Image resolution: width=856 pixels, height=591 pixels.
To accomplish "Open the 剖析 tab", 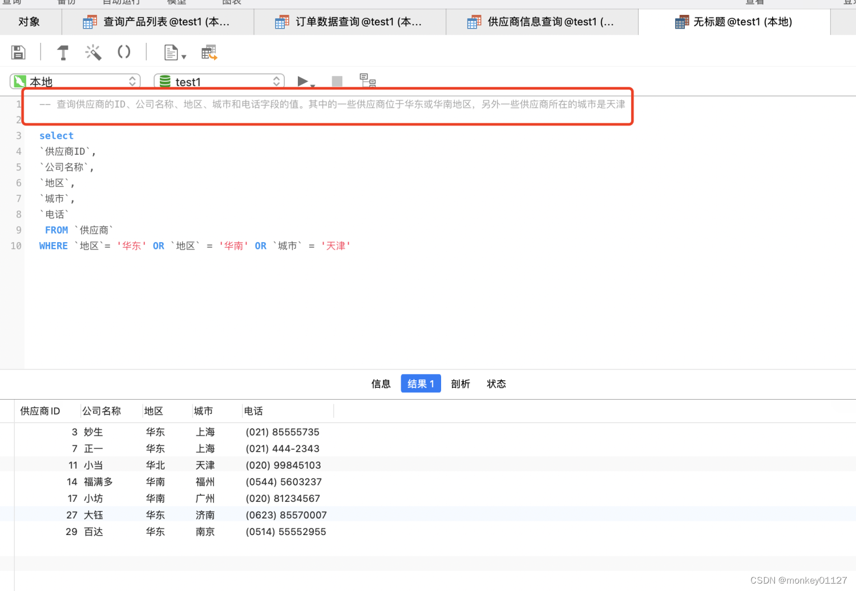I will (x=461, y=384).
